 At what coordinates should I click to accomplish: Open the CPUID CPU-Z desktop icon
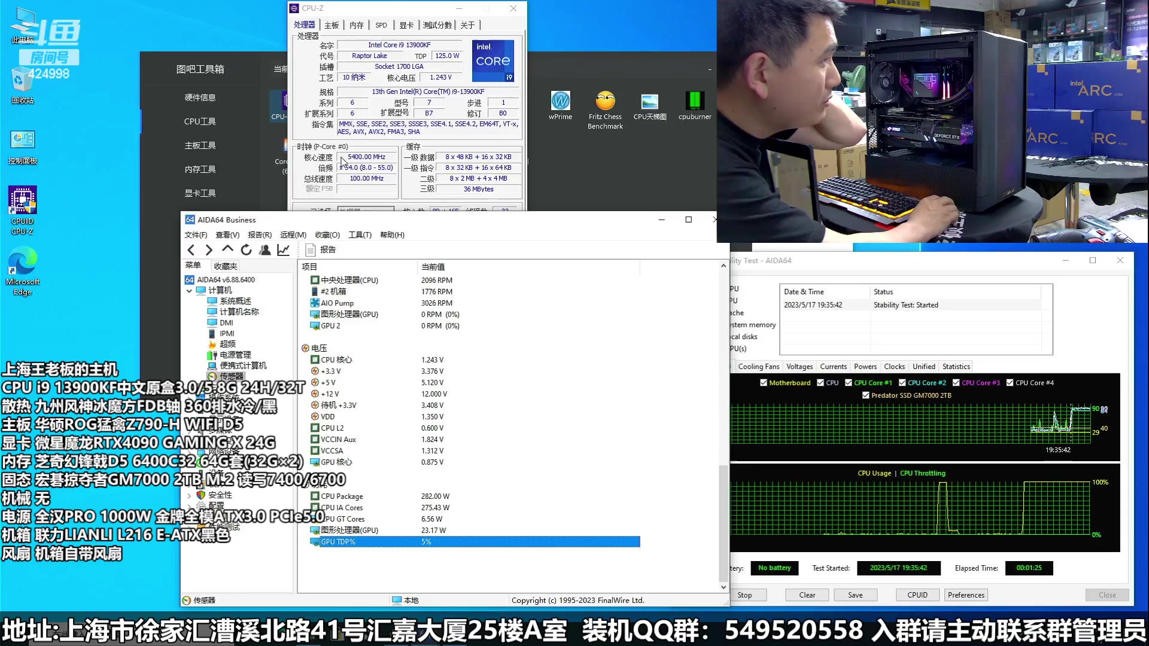[x=23, y=210]
